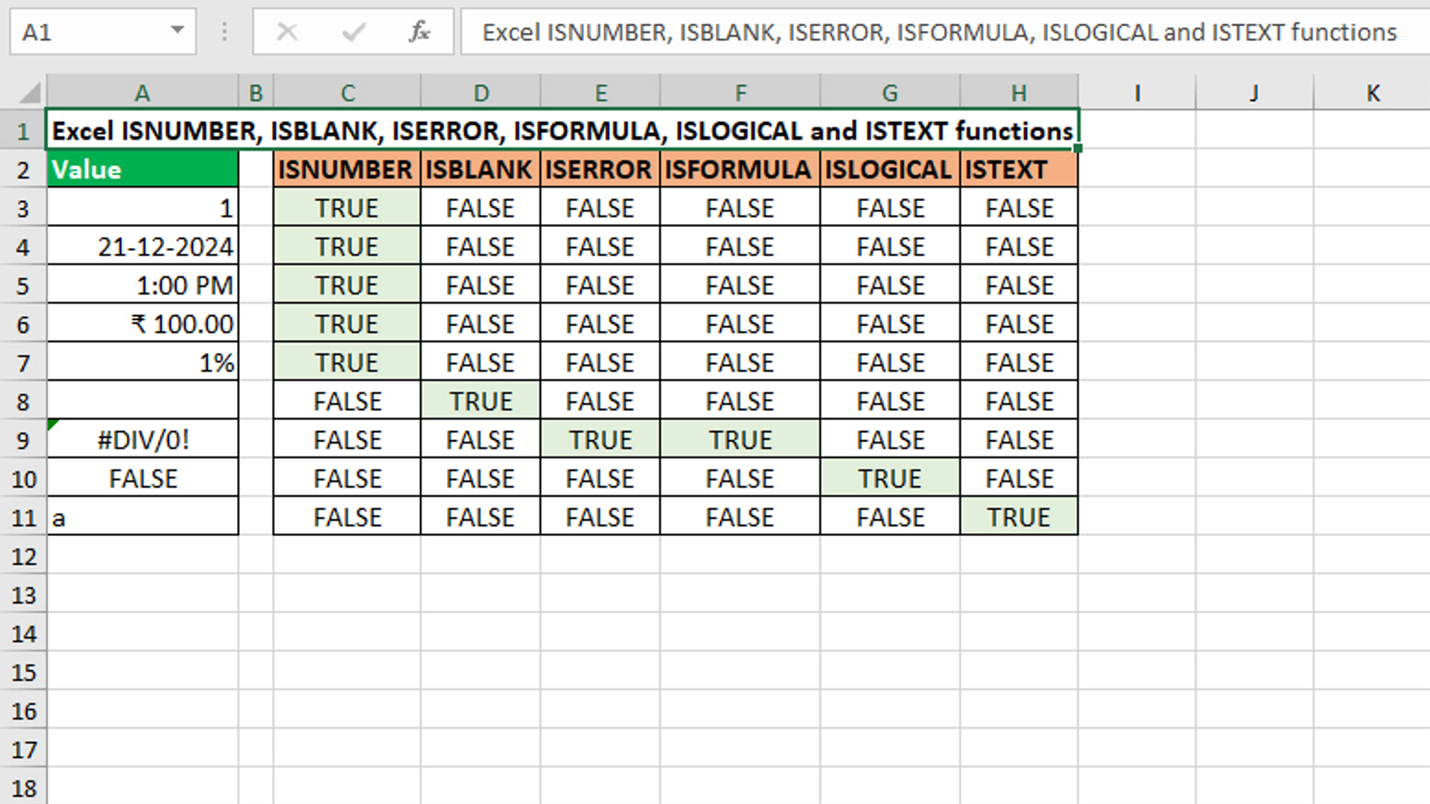The width and height of the screenshot is (1430, 804).
Task: Select row 2 header
Action: click(23, 170)
